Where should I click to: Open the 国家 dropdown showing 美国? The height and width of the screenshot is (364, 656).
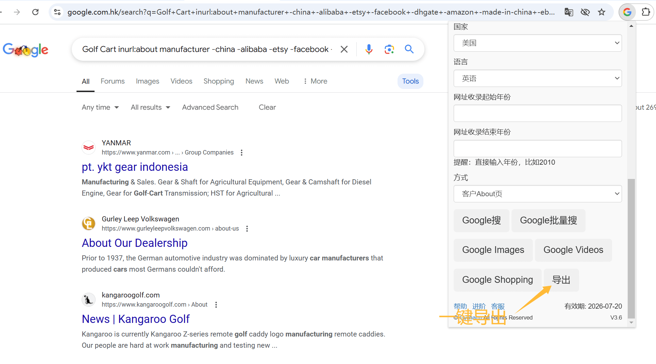click(x=537, y=43)
